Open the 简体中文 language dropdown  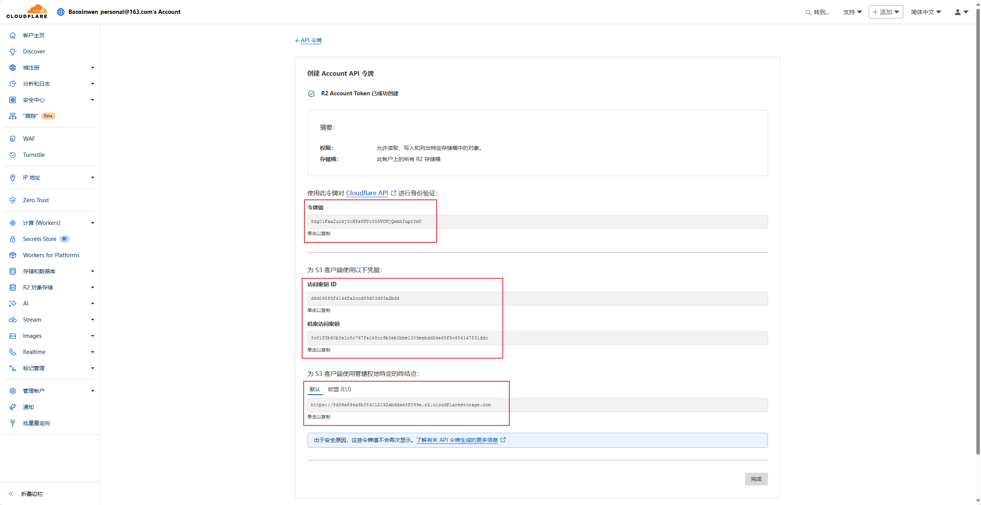[926, 12]
